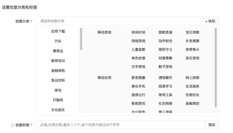Collapse the category picker with 收起
233x133 pixels.
point(210,21)
